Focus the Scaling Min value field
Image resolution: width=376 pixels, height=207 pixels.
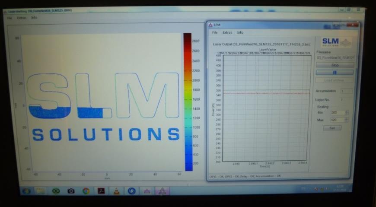pos(338,112)
